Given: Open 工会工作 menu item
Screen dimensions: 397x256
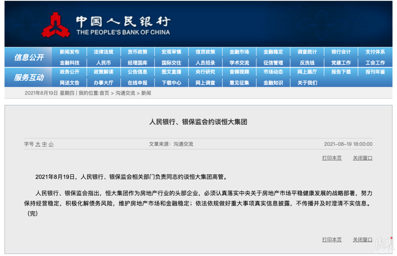Looking at the screenshot, I should pos(375,63).
